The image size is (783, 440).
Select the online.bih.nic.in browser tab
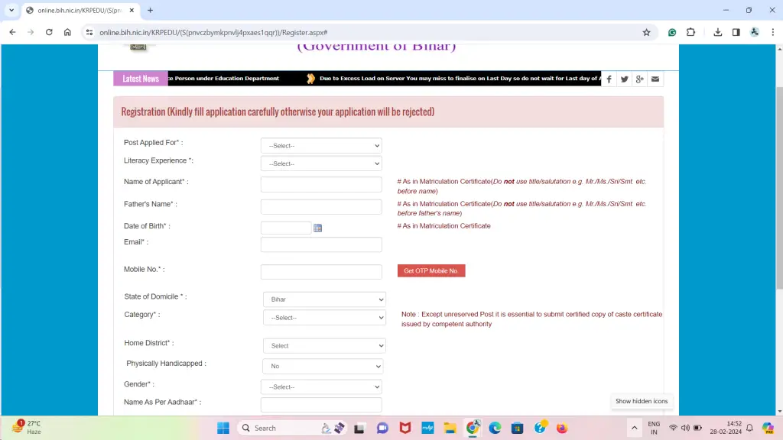tap(80, 10)
